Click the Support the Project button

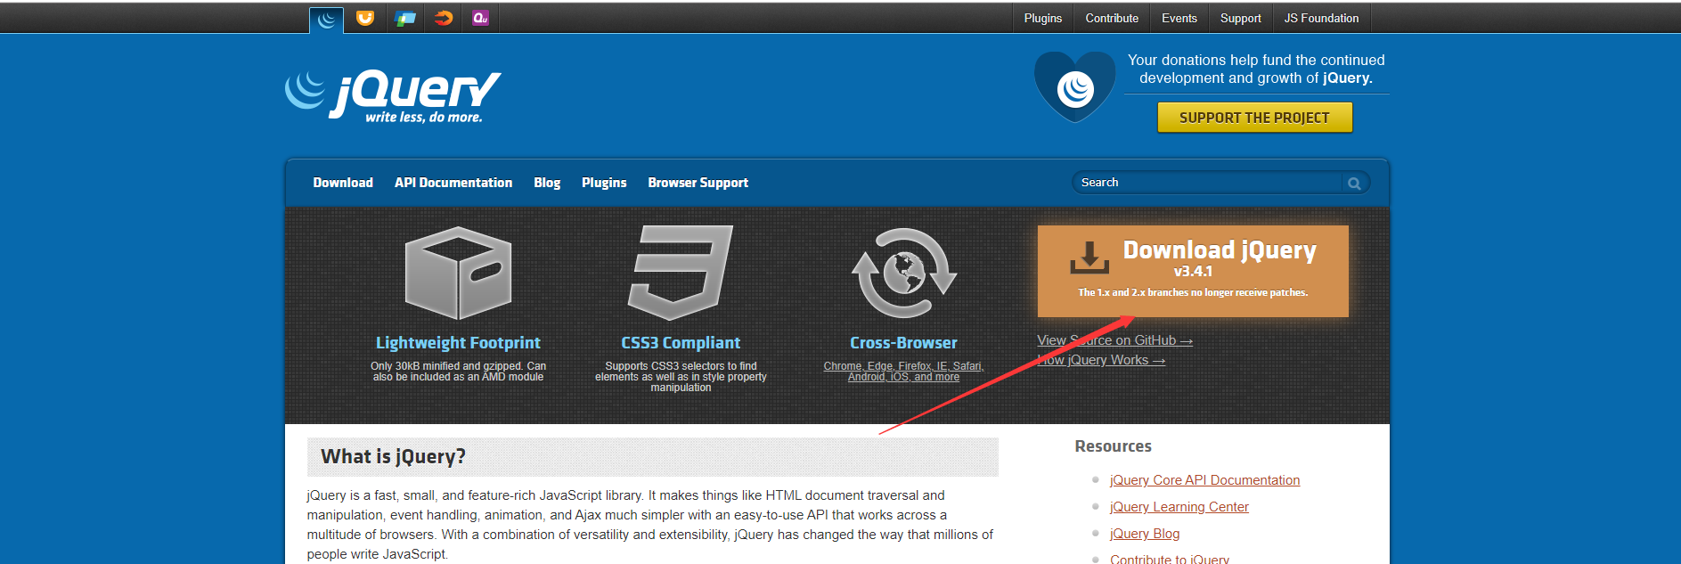tap(1254, 118)
